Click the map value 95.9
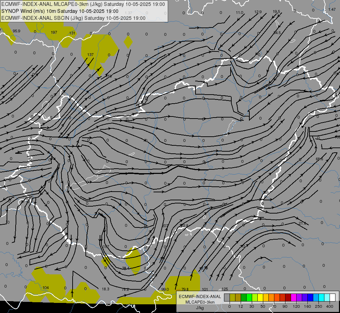The height and width of the screenshot is (313, 340). (x=16, y=31)
